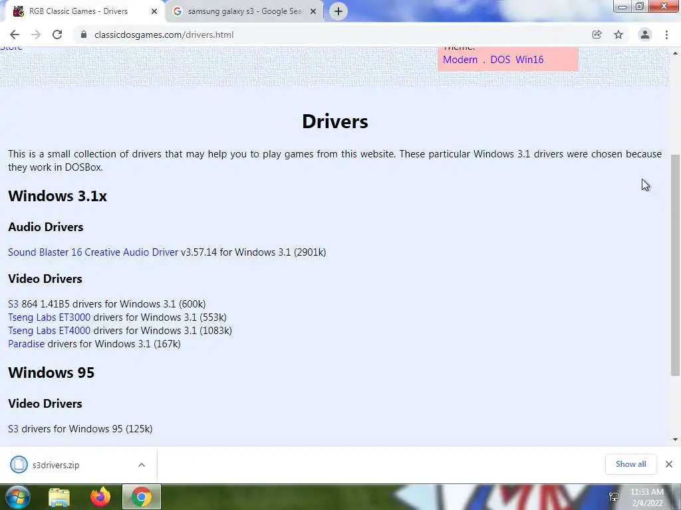Open the downloaded s3drivers.zip file
The width and height of the screenshot is (681, 510).
56,466
